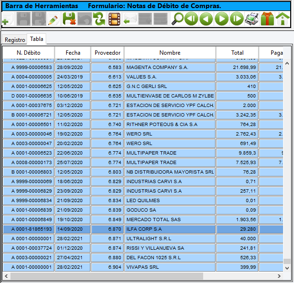Click debit number A 0001-00037675

[x=29, y=105]
